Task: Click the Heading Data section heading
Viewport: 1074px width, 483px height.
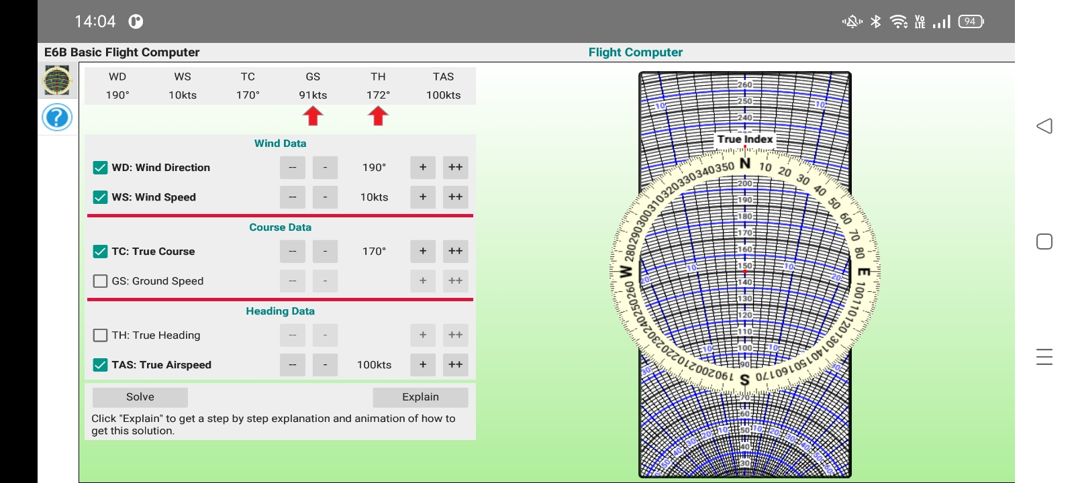Action: coord(281,311)
